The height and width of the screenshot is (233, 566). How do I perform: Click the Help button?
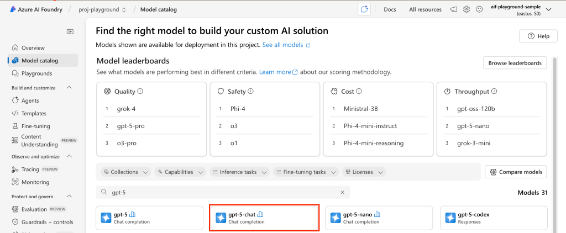(x=538, y=36)
